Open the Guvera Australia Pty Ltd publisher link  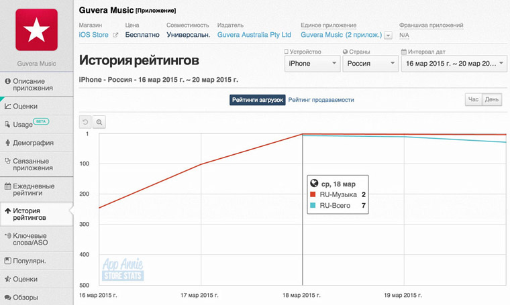(254, 34)
